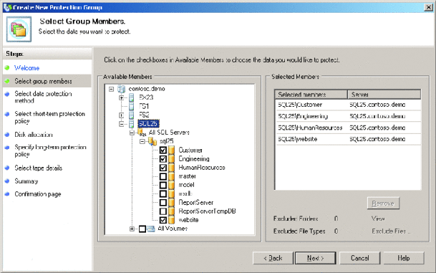
Task: Select the SQL25\HumanResources row
Action: [347, 128]
